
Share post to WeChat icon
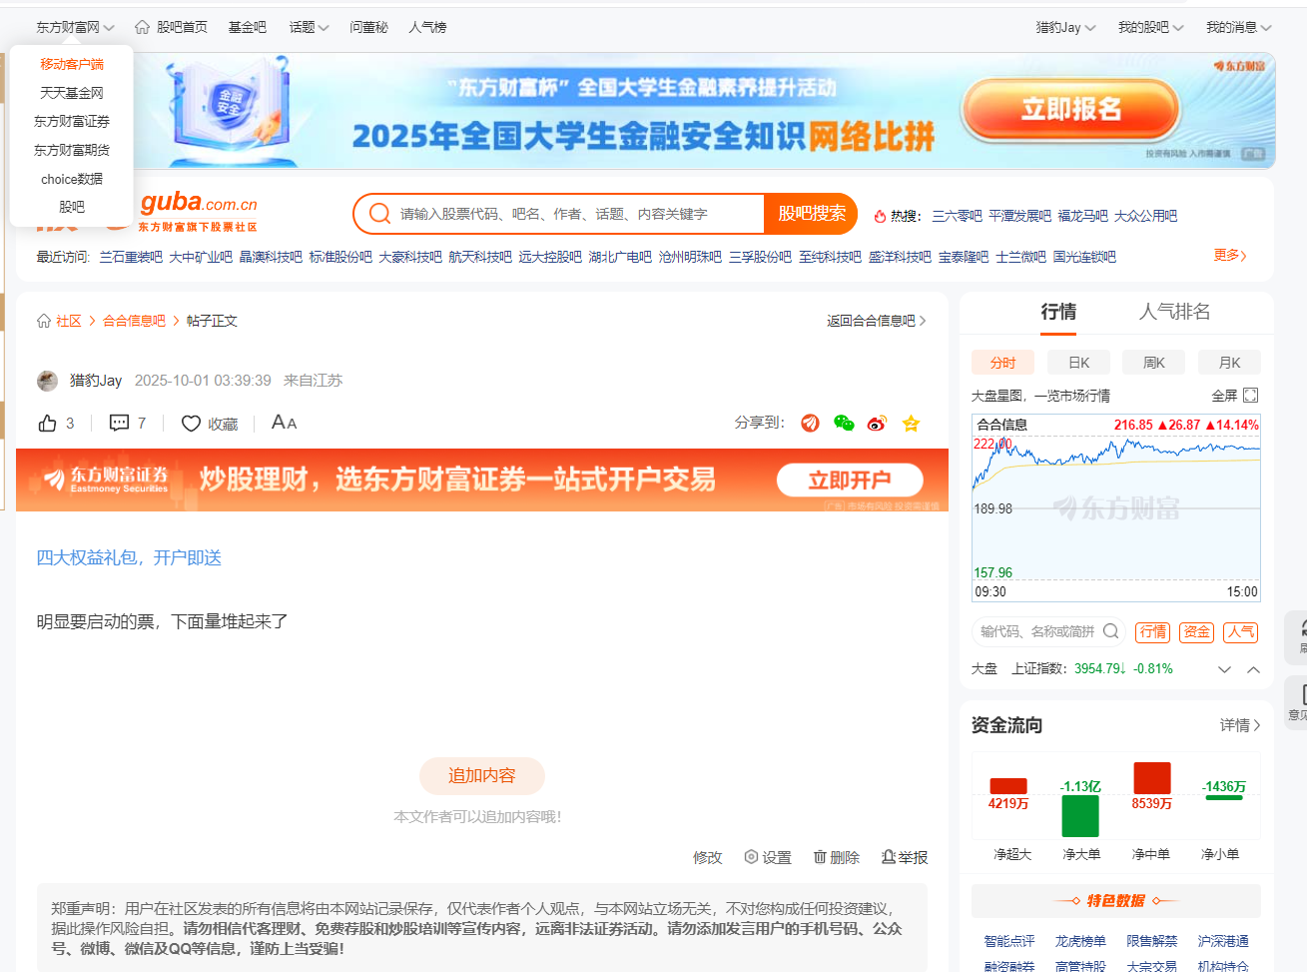(x=844, y=424)
